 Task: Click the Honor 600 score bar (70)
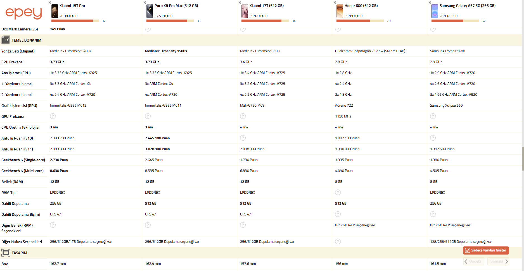click(x=360, y=21)
